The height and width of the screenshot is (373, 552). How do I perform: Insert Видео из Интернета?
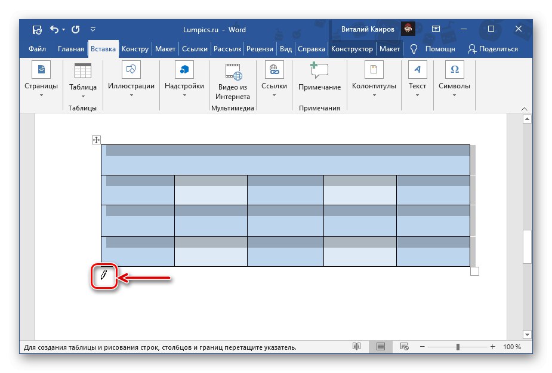233,82
